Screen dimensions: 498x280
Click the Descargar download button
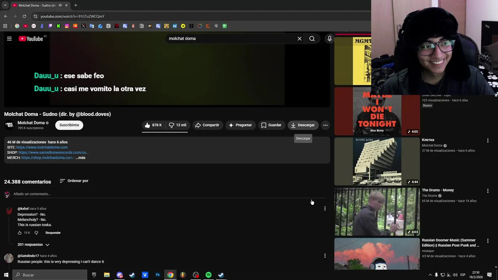tap(302, 125)
